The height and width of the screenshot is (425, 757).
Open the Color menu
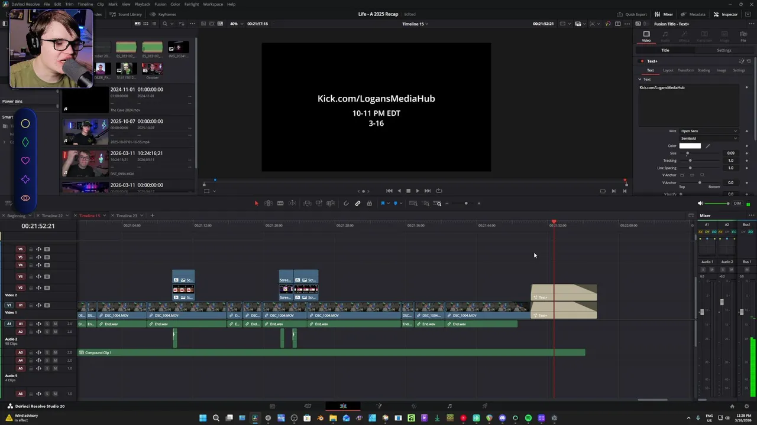tap(175, 4)
